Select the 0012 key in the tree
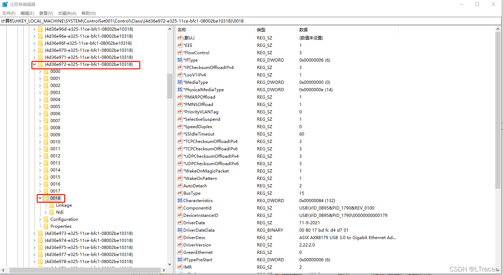Image resolution: width=503 pixels, height=275 pixels. (x=55, y=156)
